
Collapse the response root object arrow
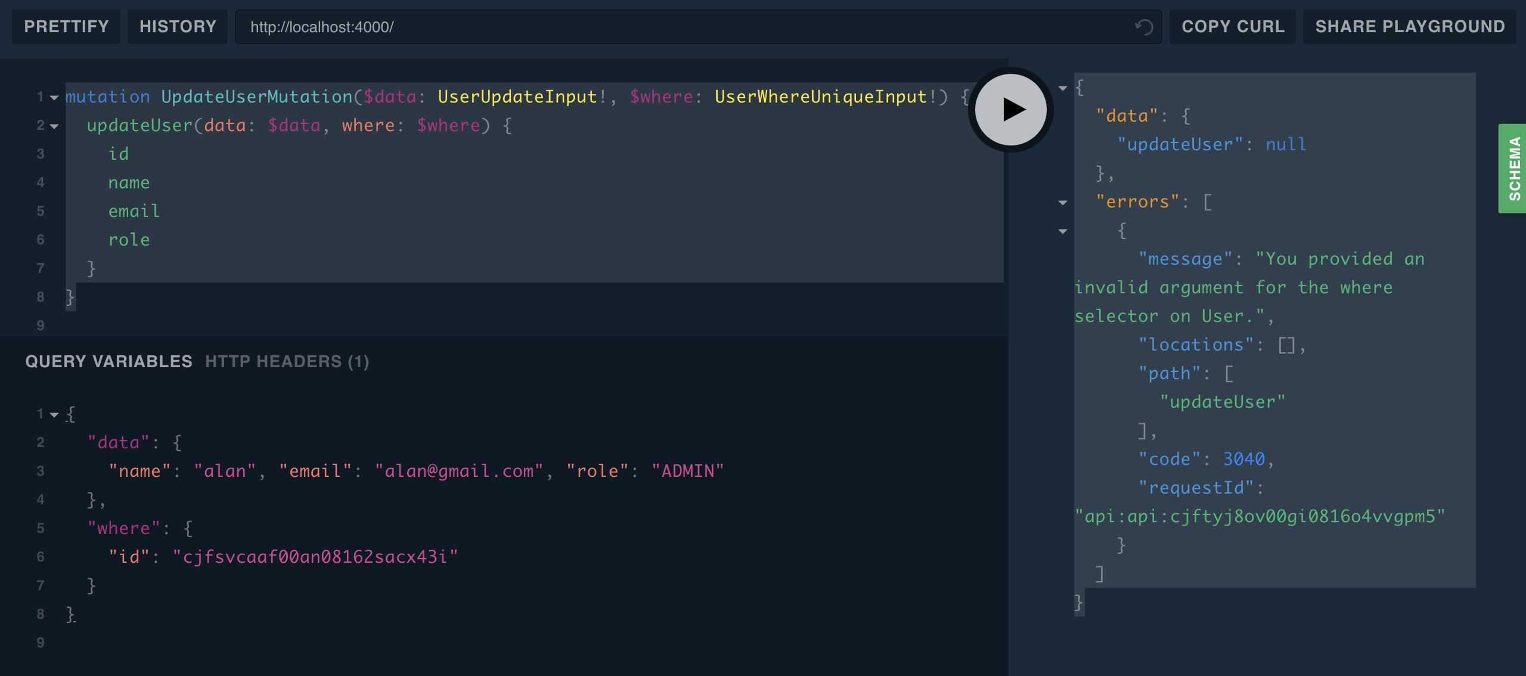click(1063, 88)
